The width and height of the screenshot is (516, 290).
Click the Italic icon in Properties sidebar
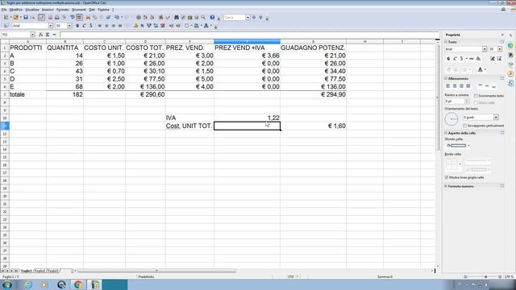point(455,59)
